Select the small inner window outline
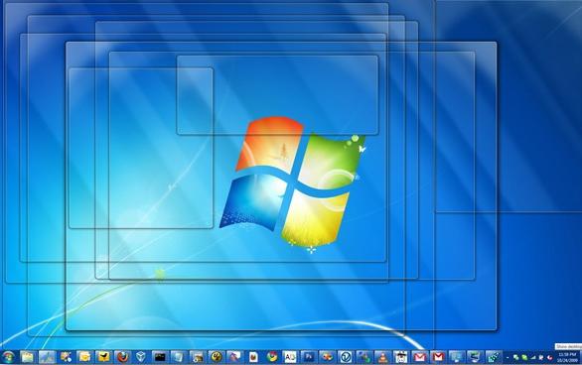The width and height of the screenshot is (582, 365). tap(278, 95)
